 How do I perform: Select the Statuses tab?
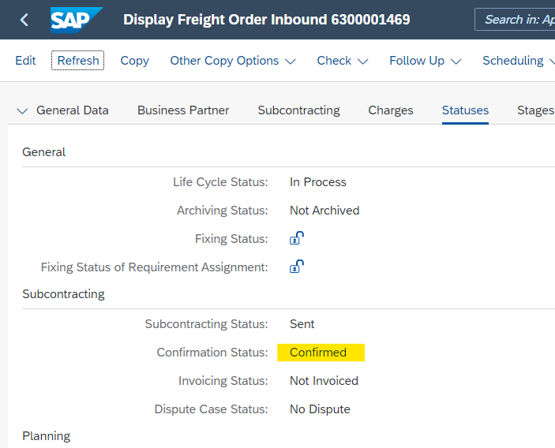coord(465,110)
